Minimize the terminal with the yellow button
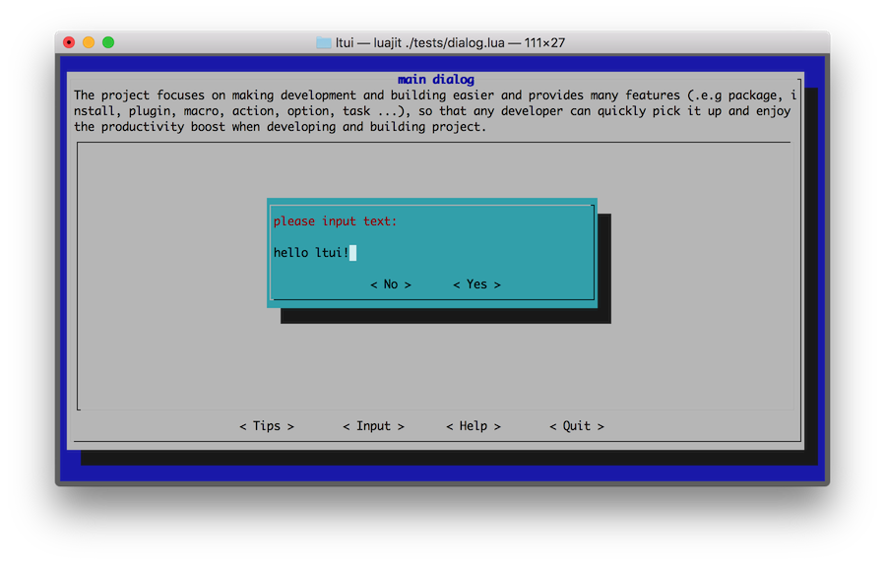The image size is (885, 565). pos(89,42)
